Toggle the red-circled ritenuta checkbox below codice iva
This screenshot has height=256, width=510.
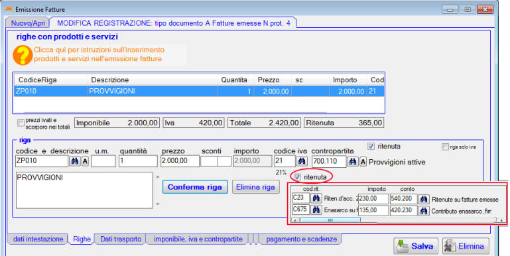click(297, 177)
